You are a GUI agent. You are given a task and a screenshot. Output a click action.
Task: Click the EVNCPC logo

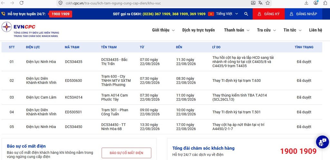click(x=30, y=30)
